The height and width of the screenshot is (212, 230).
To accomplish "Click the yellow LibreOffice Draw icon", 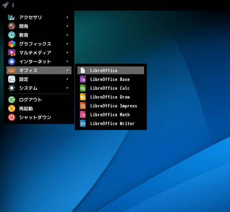I will click(83, 97).
